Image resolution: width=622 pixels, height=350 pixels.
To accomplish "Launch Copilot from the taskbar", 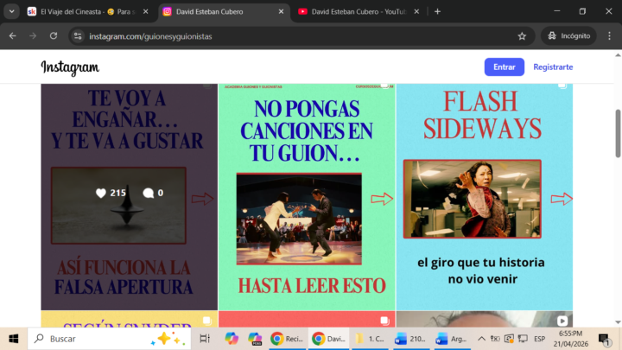I will 232,339.
